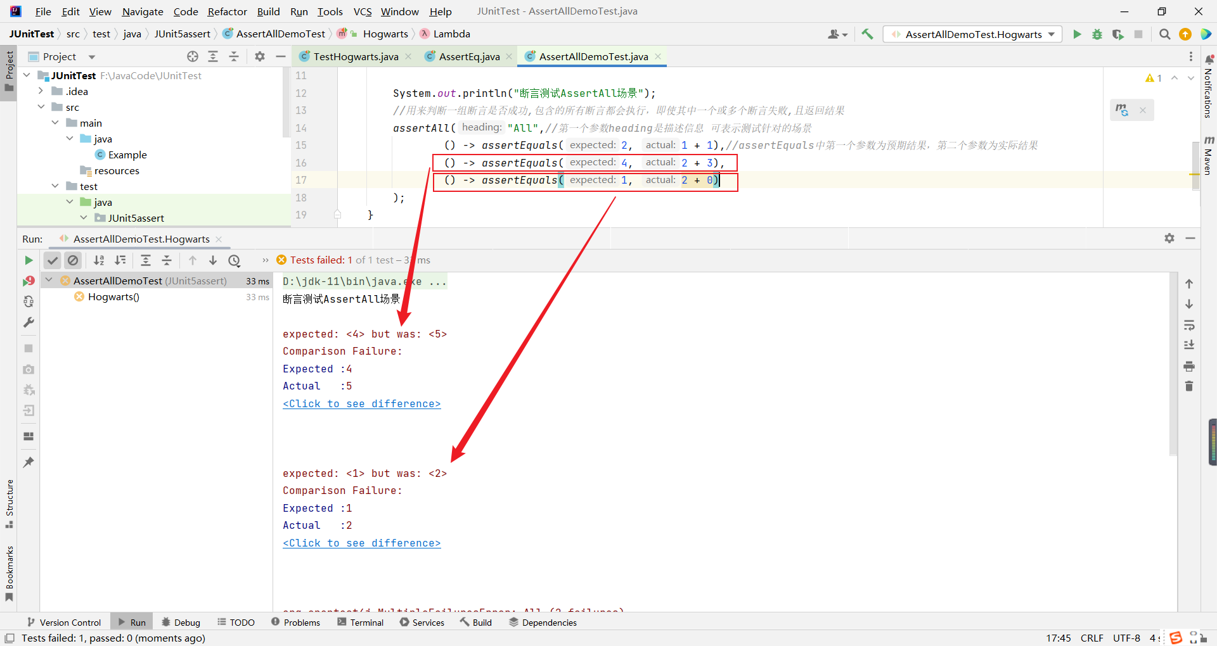
Task: Switch to TestHogwarts.java editor tab
Action: point(355,56)
